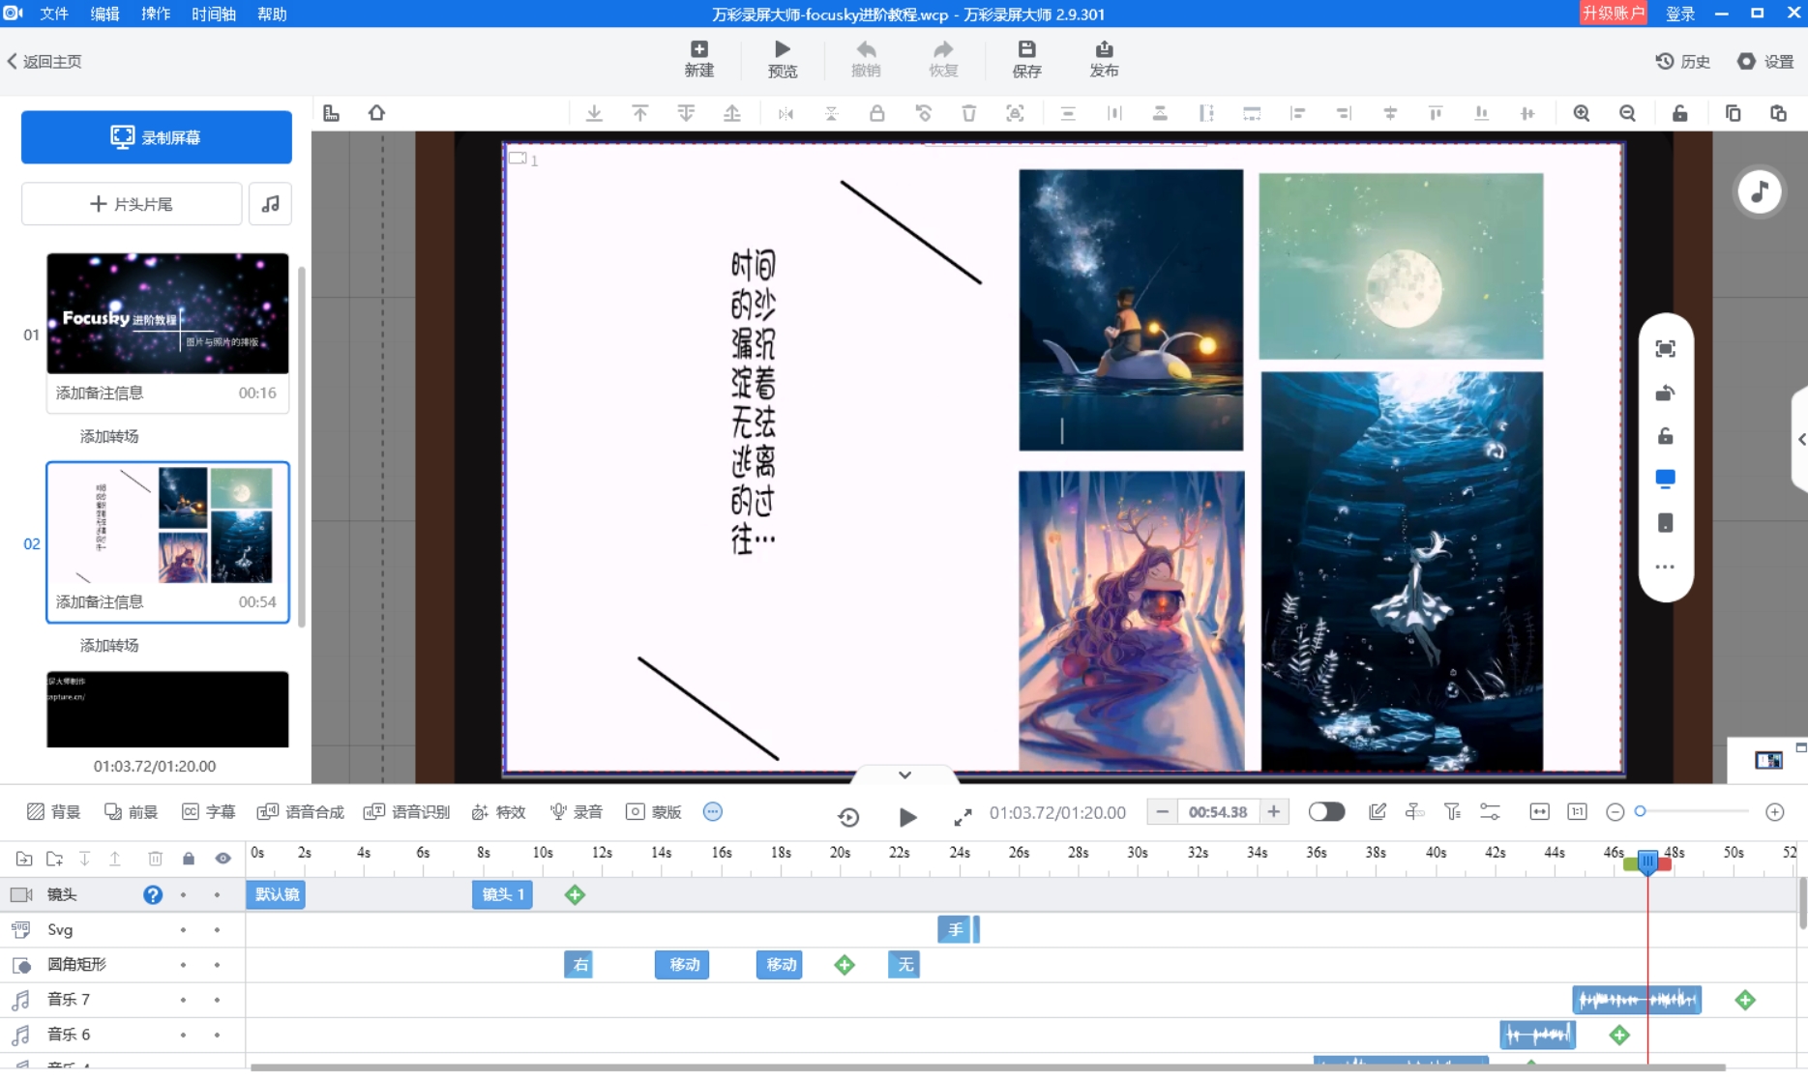Click 升级账户 upgrade account button
This screenshot has width=1808, height=1080.
point(1614,14)
